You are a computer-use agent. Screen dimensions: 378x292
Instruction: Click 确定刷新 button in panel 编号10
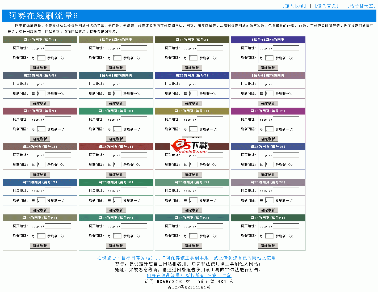pyautogui.click(x=116, y=139)
